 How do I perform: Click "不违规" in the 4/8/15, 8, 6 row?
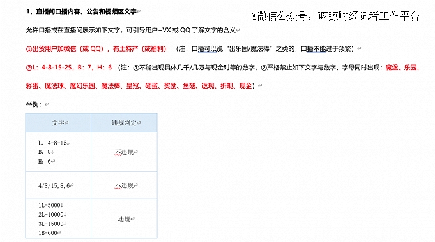[x=125, y=185]
